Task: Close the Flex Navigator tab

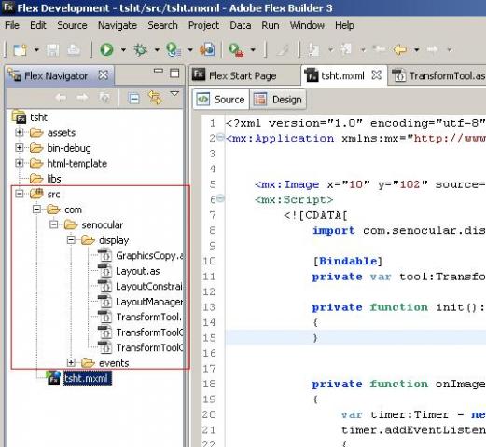Action: 104,75
